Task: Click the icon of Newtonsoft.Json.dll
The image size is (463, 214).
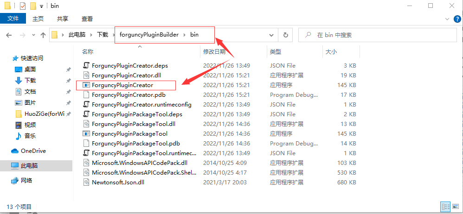Action: [x=86, y=182]
